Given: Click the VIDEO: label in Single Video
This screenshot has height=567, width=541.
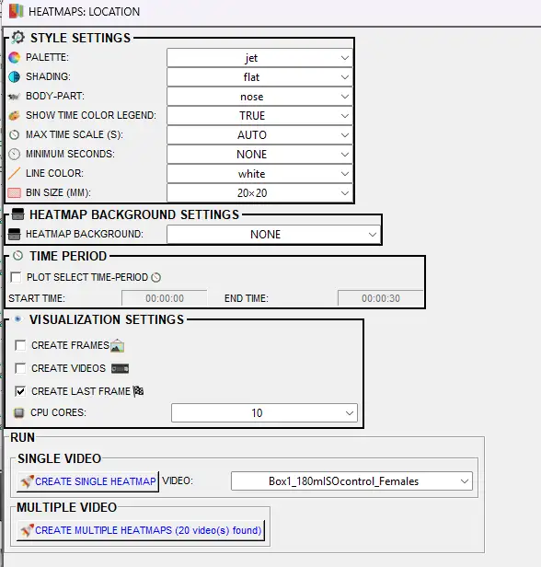Looking at the screenshot, I should pyautogui.click(x=178, y=480).
